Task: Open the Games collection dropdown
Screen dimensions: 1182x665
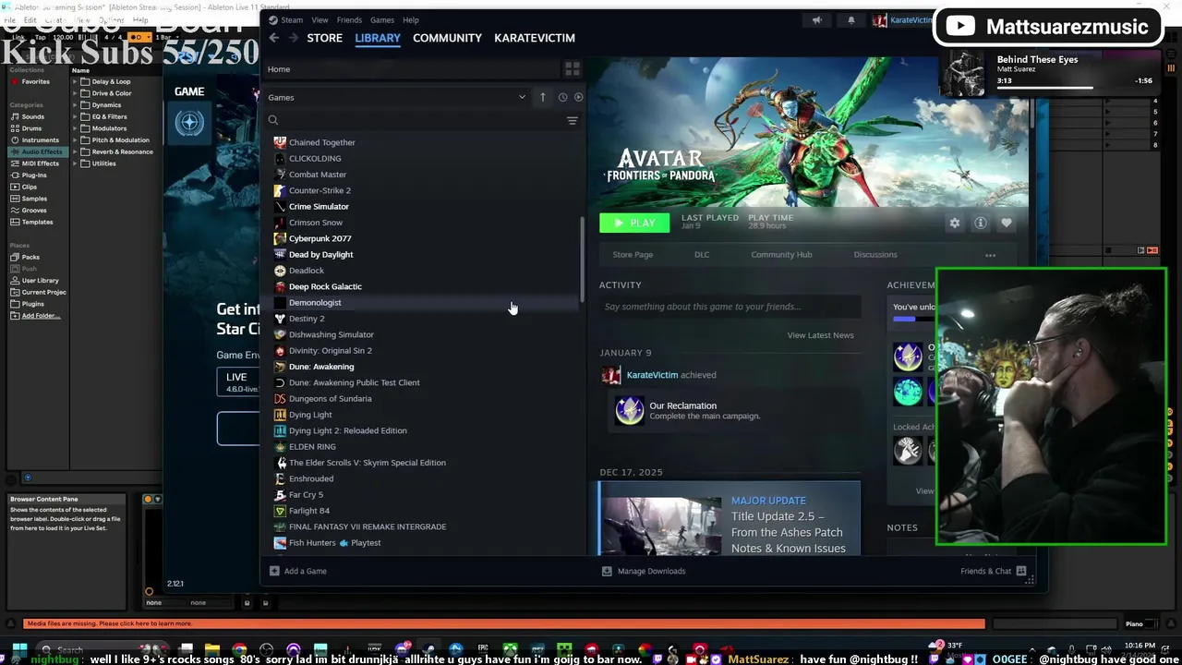Action: click(522, 97)
